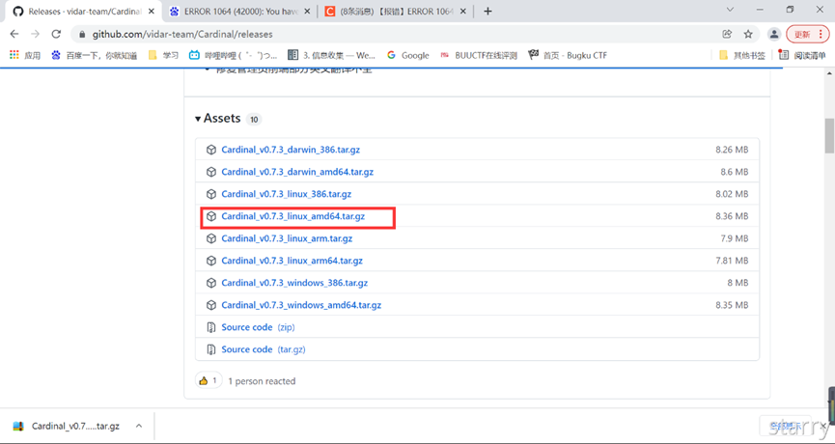835x444 pixels.
Task: Download Cardinal_v0.7.3_windows_amd64.tar.gz
Action: click(x=301, y=305)
